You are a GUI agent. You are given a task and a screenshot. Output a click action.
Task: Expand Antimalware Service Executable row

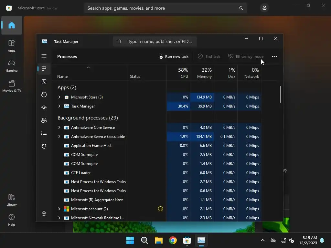[59, 137]
